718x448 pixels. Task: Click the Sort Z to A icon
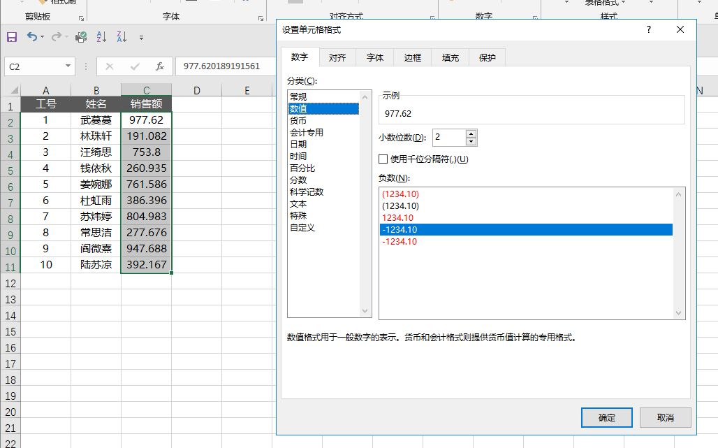pyautogui.click(x=122, y=37)
